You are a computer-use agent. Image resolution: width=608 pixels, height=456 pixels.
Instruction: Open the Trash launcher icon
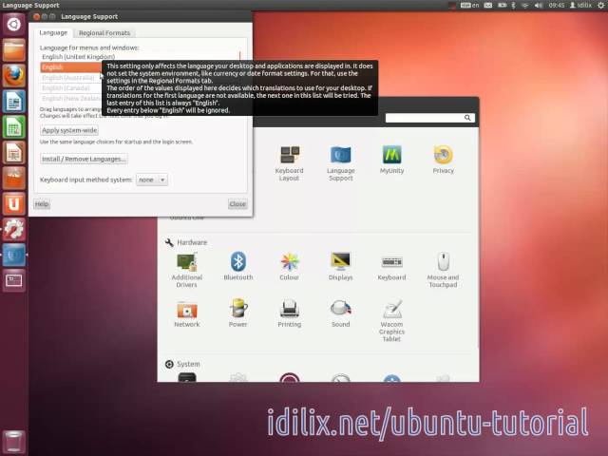[x=14, y=441]
